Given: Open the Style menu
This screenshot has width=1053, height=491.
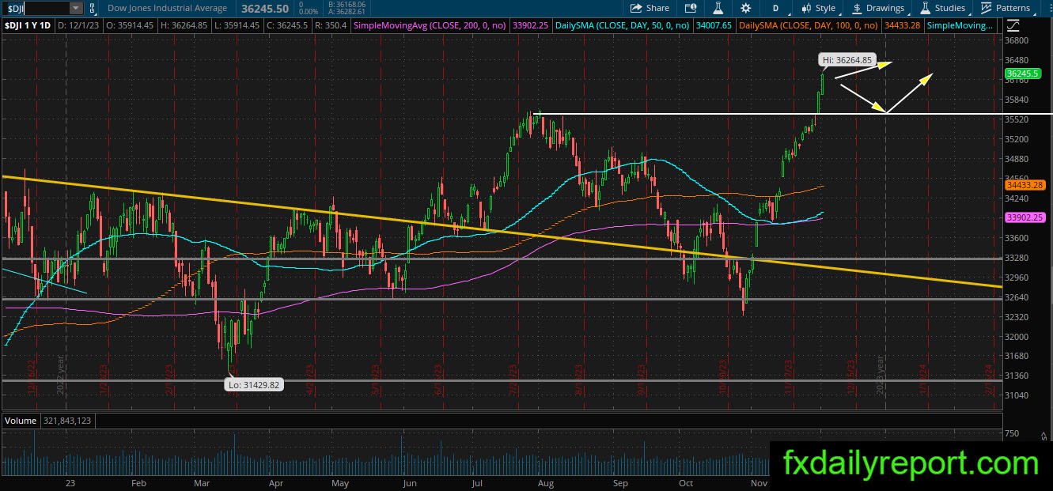Looking at the screenshot, I should 818,8.
